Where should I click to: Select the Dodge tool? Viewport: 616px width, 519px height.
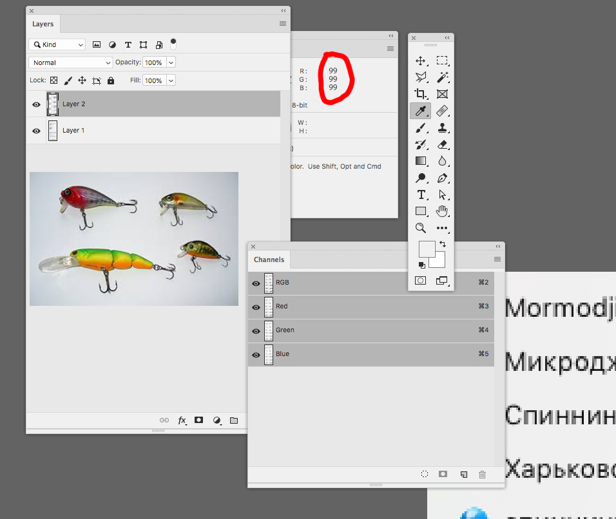[x=420, y=178]
